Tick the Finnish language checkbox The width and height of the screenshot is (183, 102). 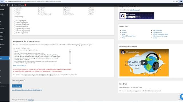[15, 14]
